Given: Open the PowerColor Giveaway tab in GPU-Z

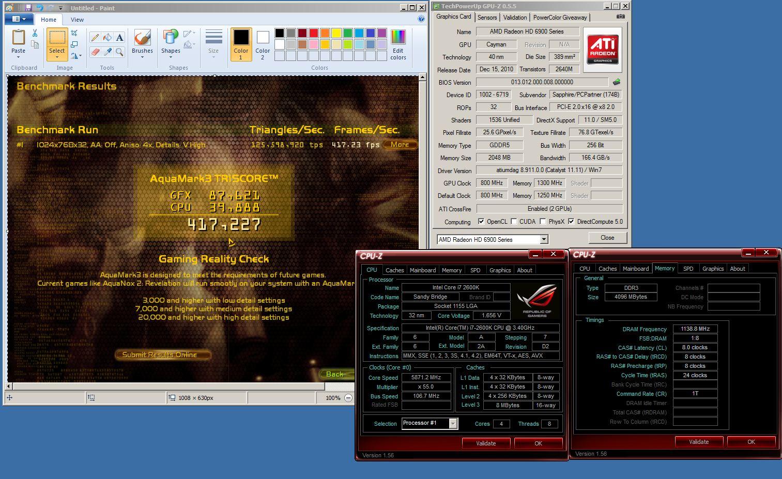Looking at the screenshot, I should (560, 18).
